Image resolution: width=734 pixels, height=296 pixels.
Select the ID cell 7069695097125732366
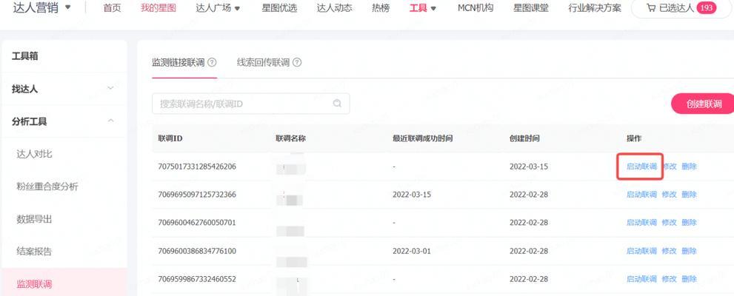pyautogui.click(x=197, y=195)
